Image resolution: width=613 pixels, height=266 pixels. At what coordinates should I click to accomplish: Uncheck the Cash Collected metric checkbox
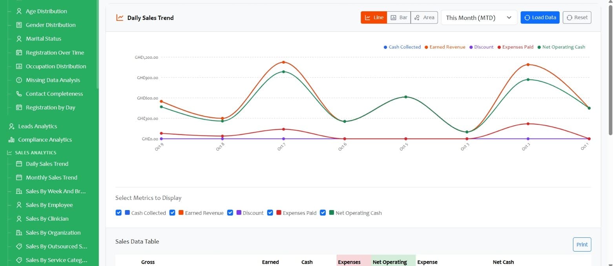pos(119,213)
